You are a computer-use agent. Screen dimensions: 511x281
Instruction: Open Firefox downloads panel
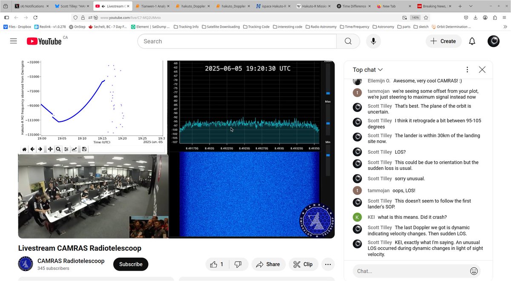pos(476,17)
